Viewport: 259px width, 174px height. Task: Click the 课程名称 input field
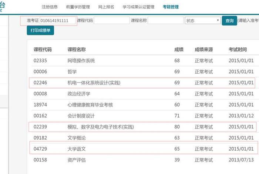[x=166, y=20]
